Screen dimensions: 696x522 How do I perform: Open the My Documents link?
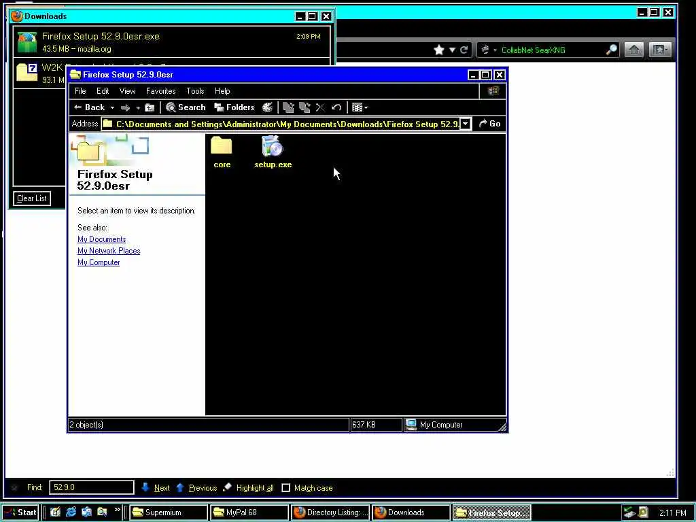click(x=102, y=239)
